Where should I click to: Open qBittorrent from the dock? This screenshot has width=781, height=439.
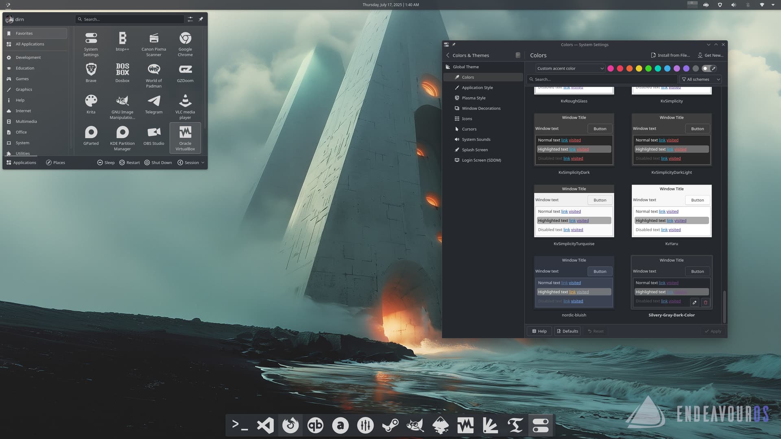tap(315, 425)
